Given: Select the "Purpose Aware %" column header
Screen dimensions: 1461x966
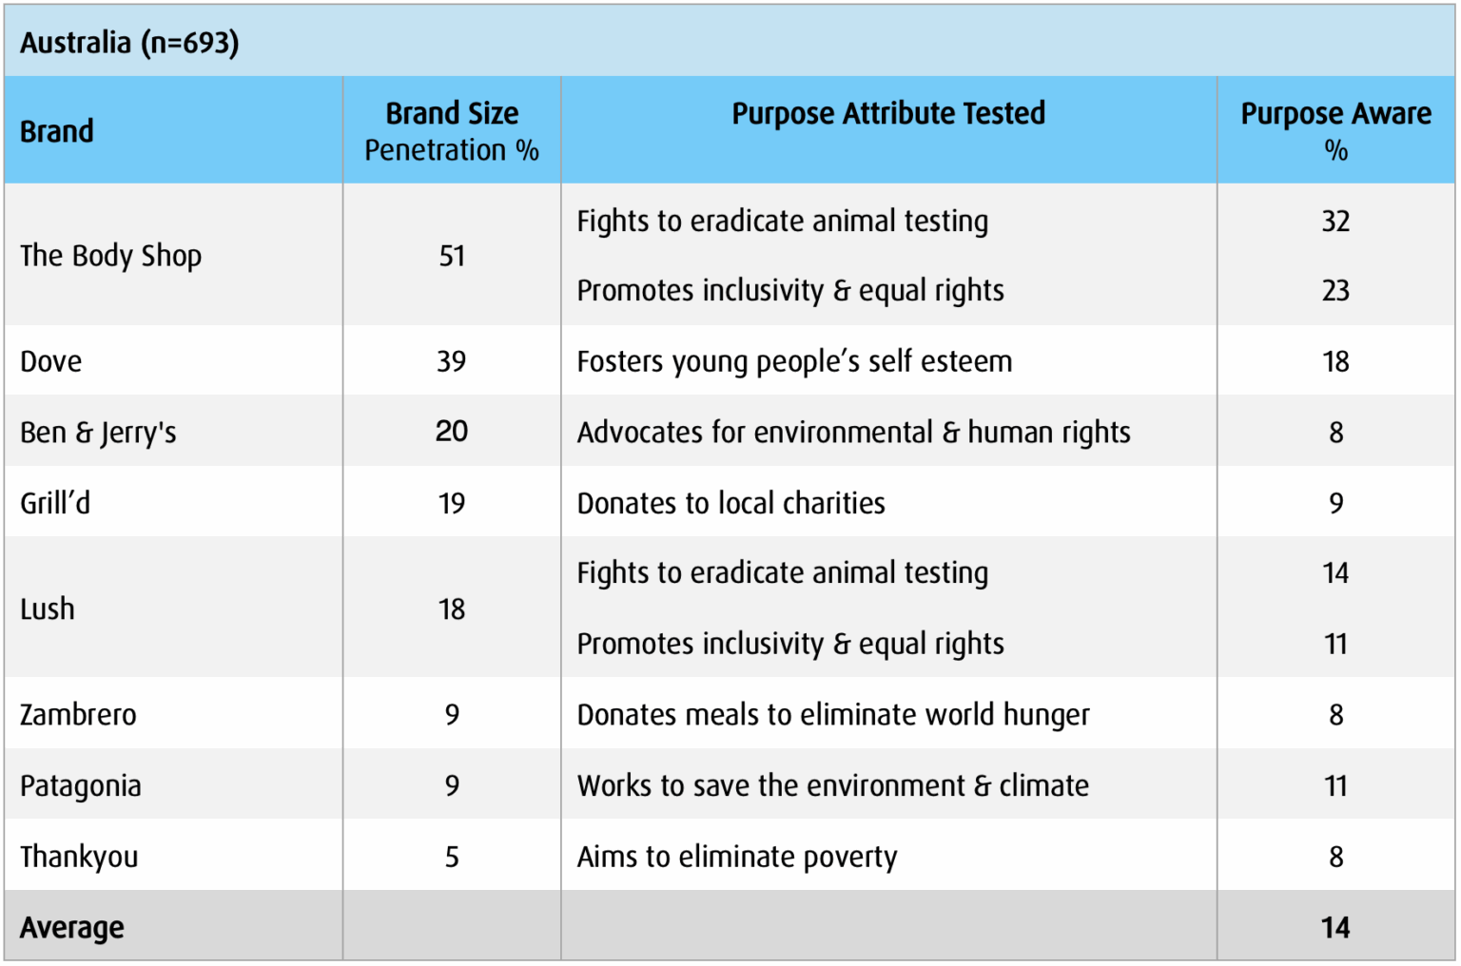Looking at the screenshot, I should coord(1335,130).
